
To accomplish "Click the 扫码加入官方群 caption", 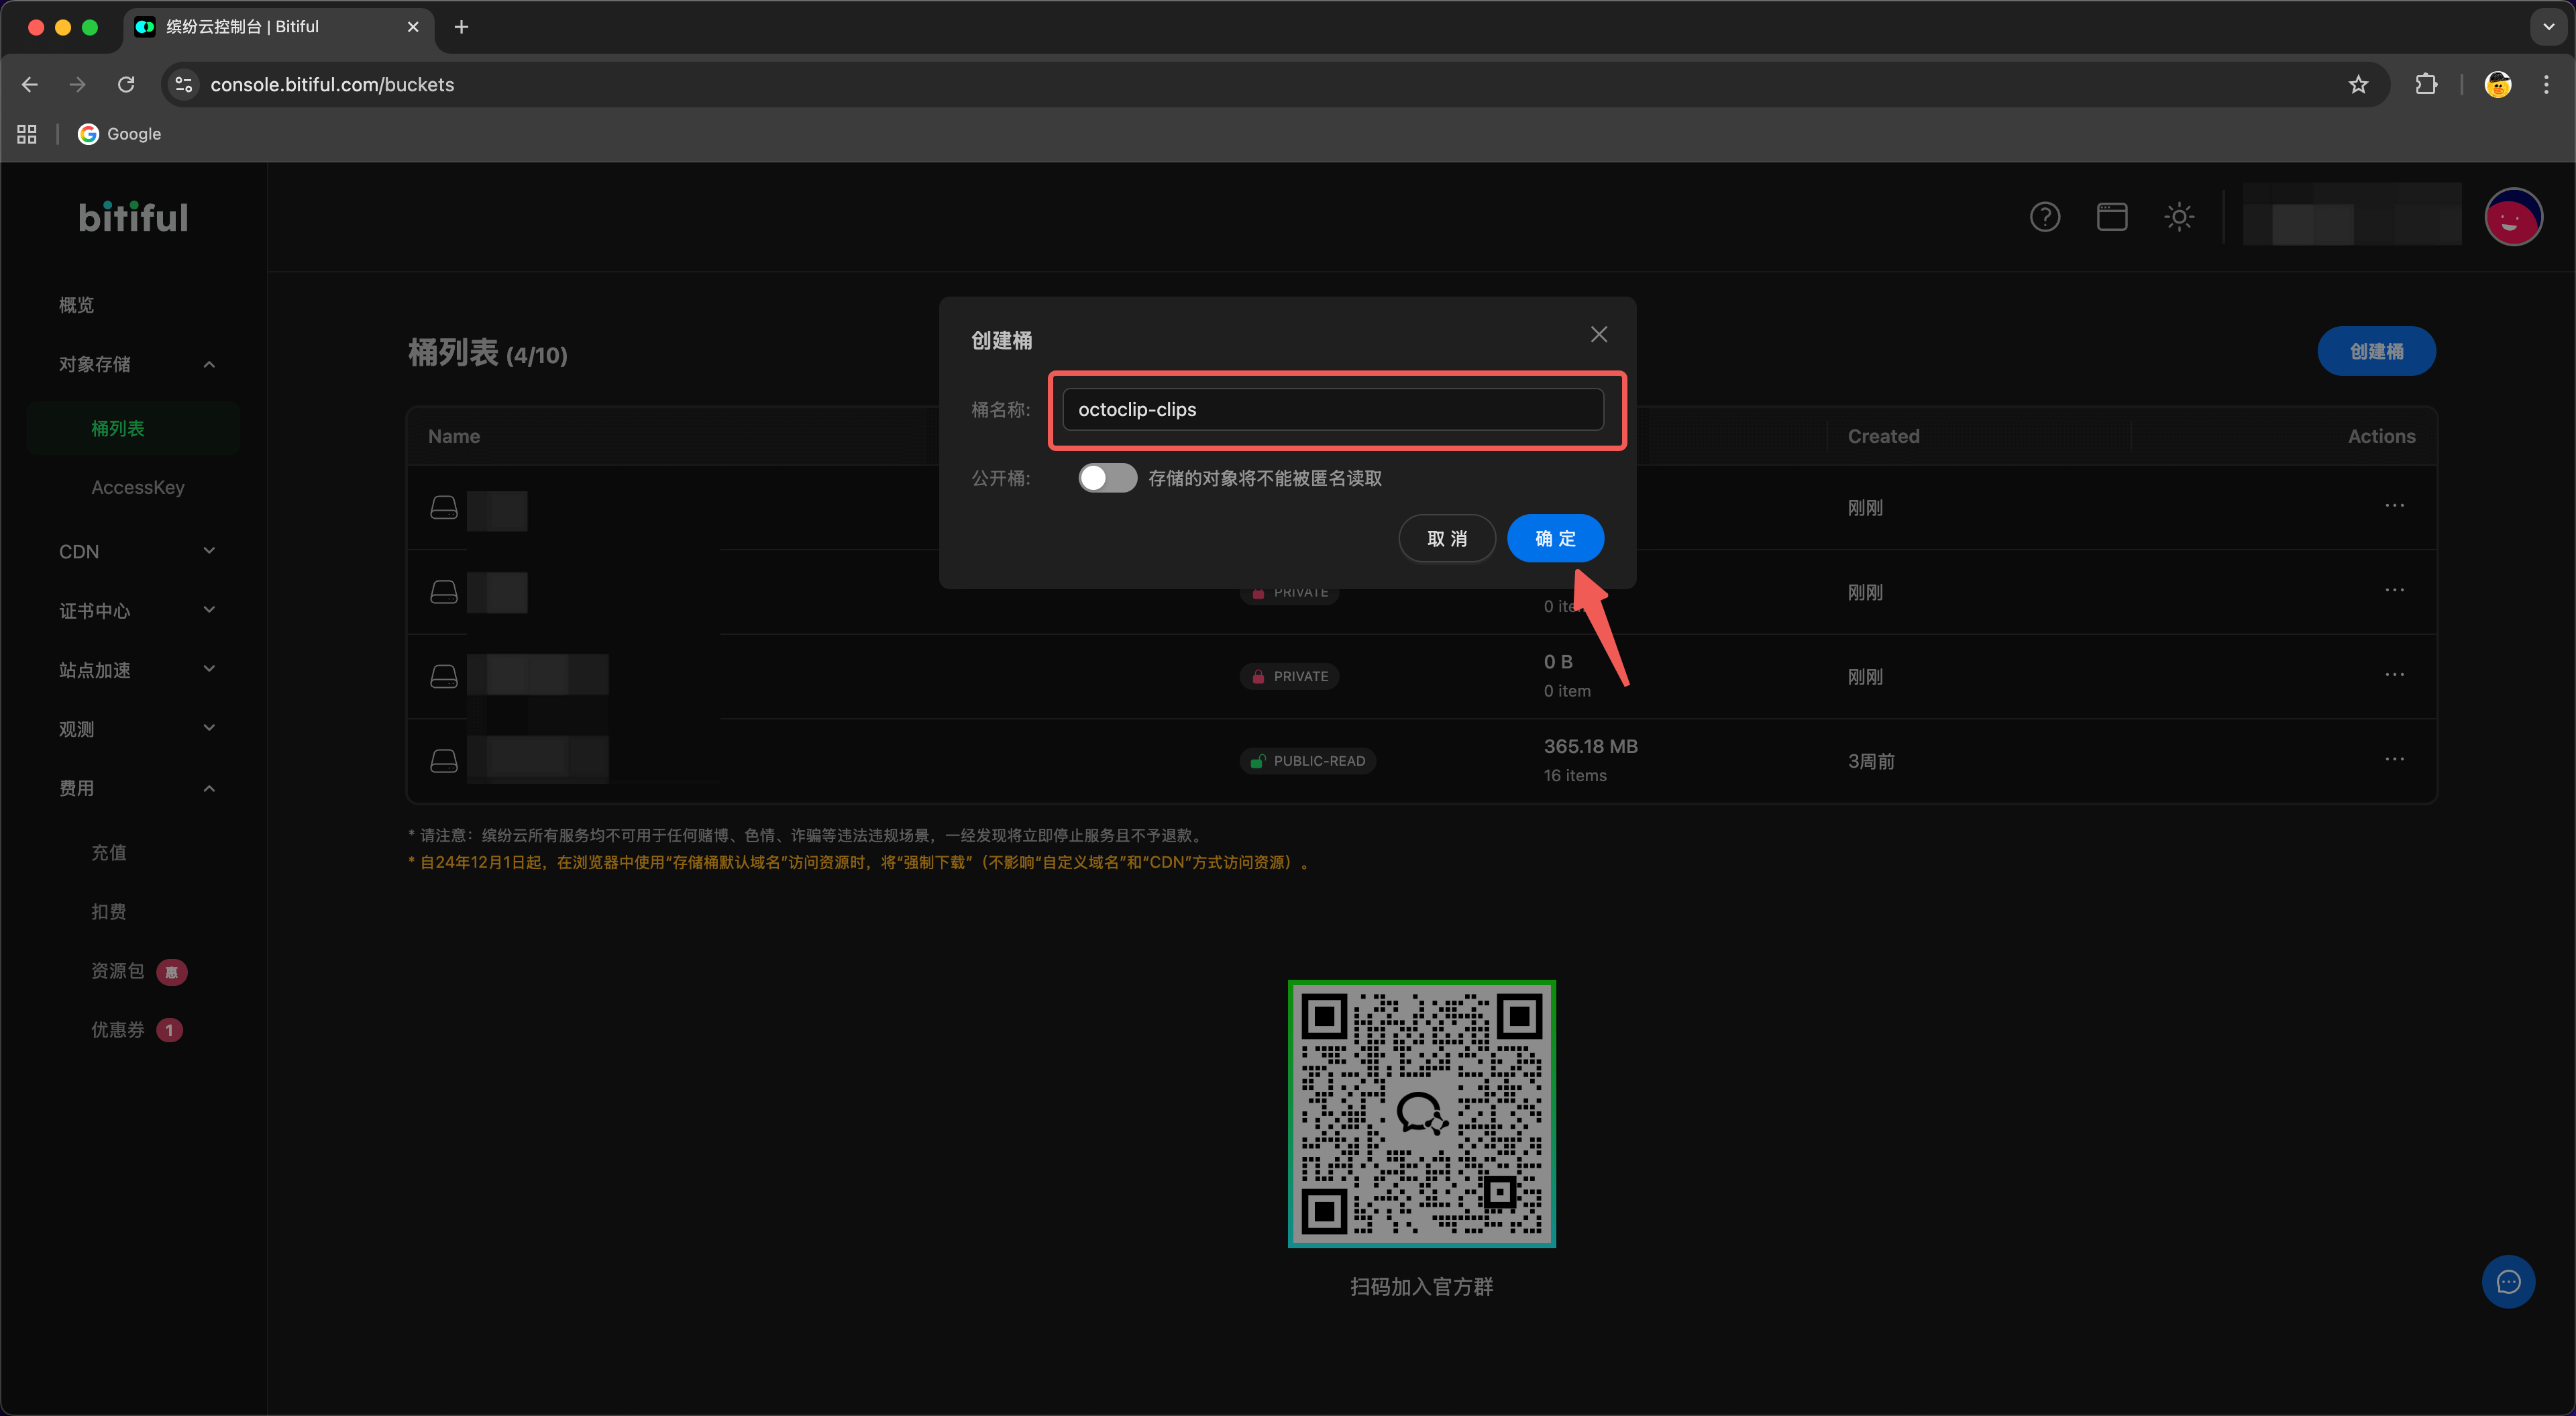I will 1421,1287.
